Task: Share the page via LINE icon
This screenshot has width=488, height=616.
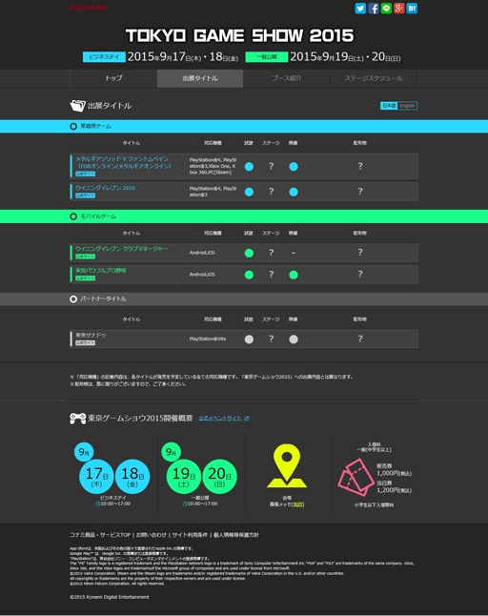Action: coord(386,9)
